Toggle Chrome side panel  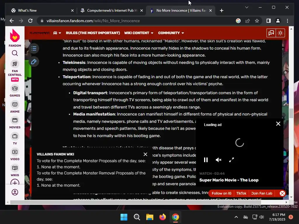pyautogui.click(x=269, y=21)
